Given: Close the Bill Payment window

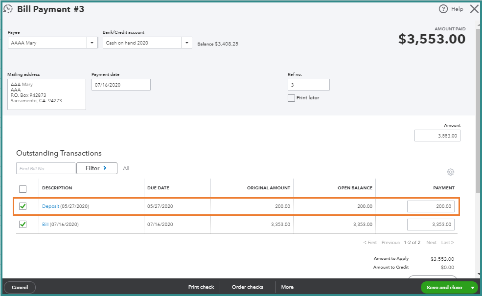Looking at the screenshot, I should 474,9.
